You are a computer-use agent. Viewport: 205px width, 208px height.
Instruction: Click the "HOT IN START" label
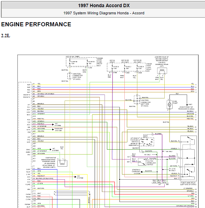112,61
